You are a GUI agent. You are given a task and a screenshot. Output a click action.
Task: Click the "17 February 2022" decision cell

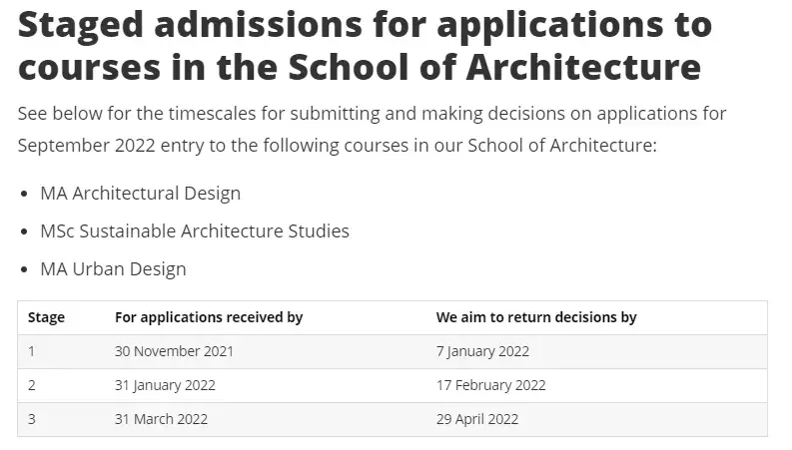point(490,385)
